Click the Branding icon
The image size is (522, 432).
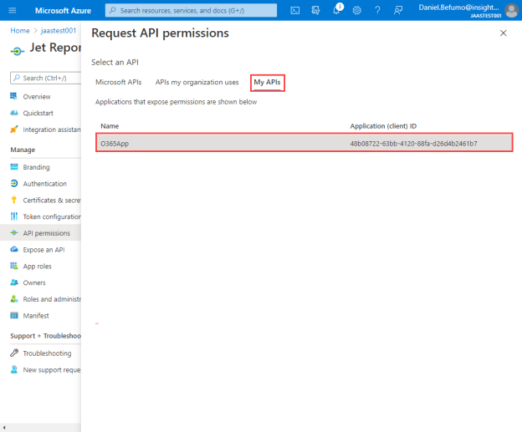pos(14,166)
